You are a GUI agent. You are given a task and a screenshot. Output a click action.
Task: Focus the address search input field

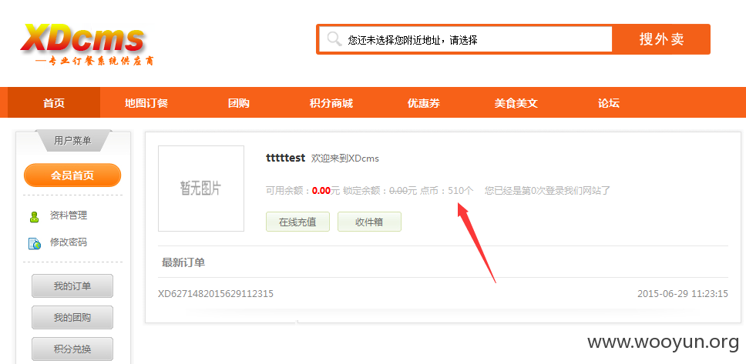tap(465, 39)
